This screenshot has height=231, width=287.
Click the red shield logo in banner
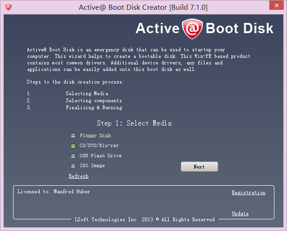coord(192,29)
